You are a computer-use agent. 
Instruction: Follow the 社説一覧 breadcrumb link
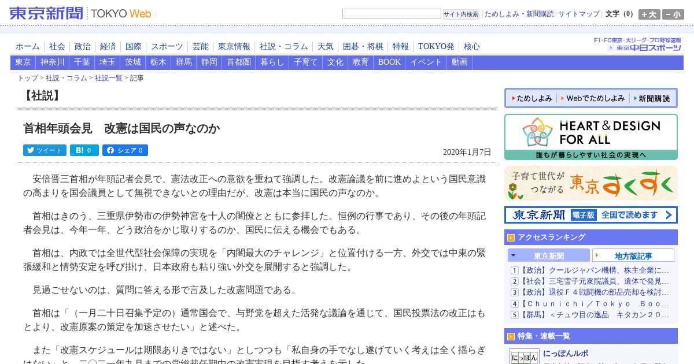pos(109,78)
